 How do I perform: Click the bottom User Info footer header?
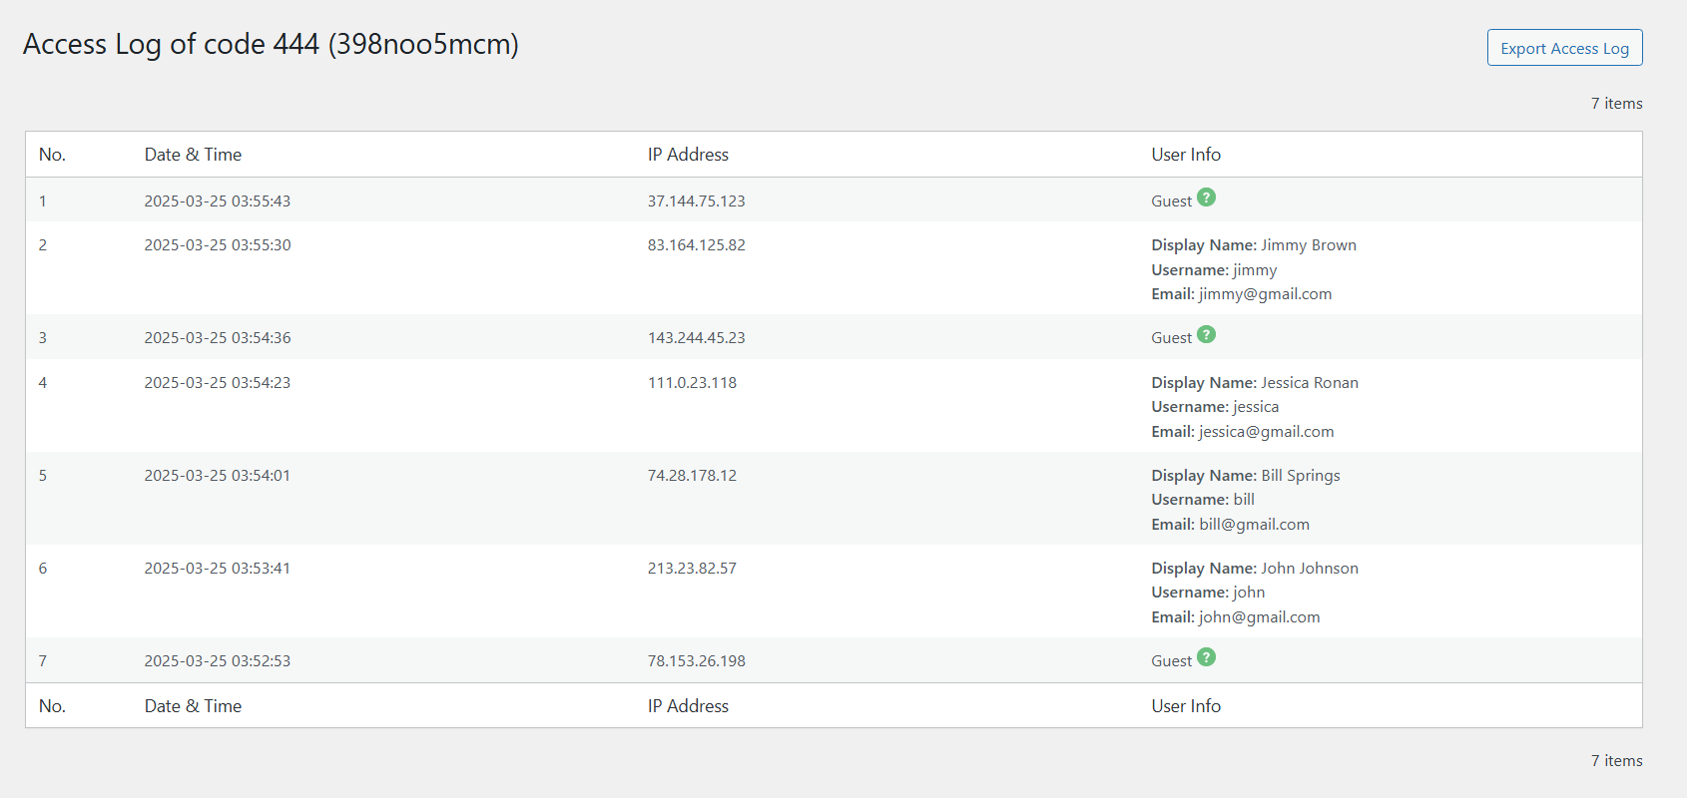coord(1186,706)
